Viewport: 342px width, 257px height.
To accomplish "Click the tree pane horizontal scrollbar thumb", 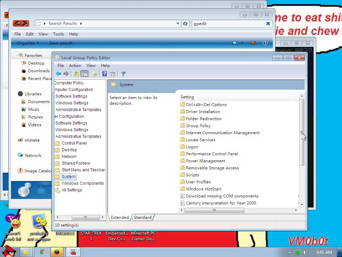I will click(x=85, y=217).
